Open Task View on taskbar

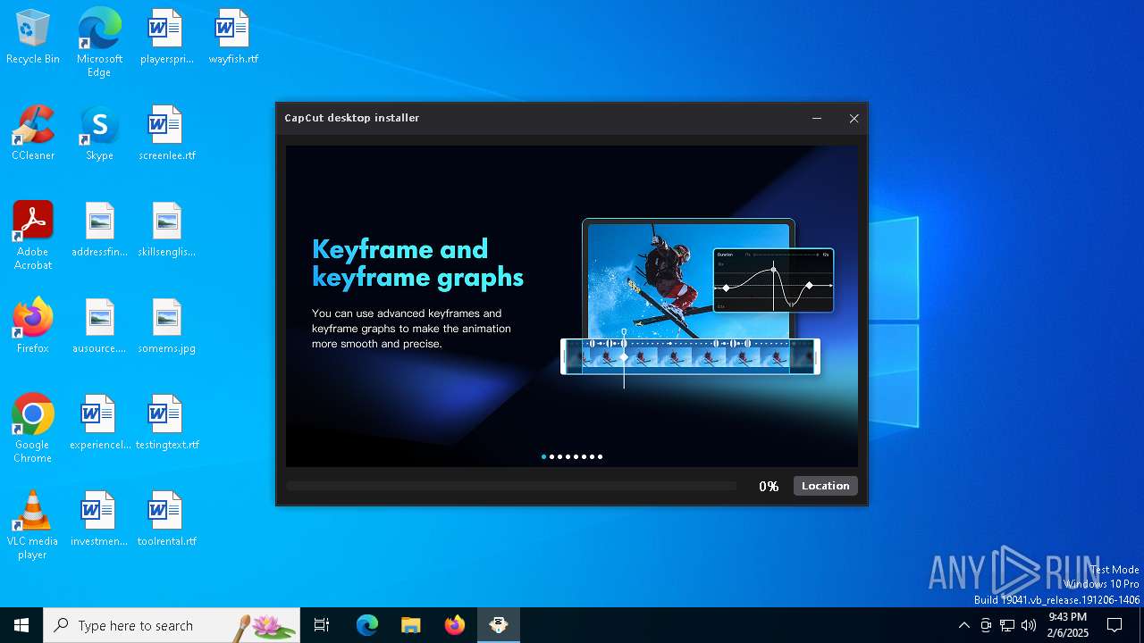coord(322,625)
